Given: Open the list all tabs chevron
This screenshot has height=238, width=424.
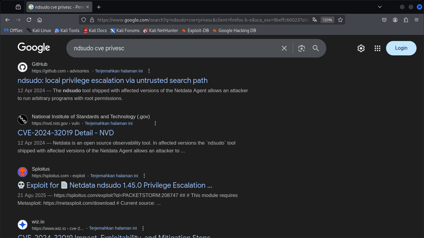Looking at the screenshot, I should tap(380, 7).
